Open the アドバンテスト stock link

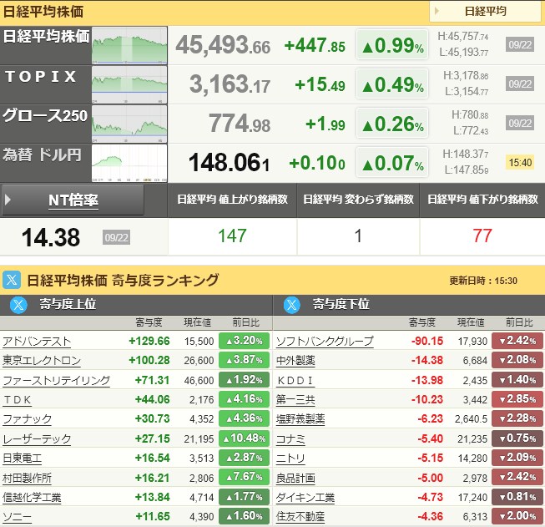click(x=37, y=342)
